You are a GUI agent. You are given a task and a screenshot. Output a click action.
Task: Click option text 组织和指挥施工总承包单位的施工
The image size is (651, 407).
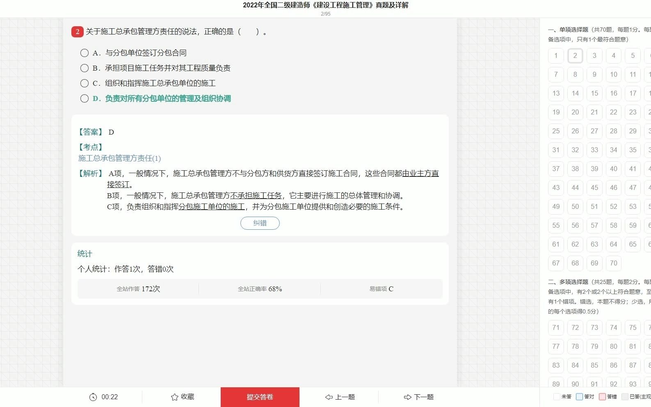coord(160,83)
